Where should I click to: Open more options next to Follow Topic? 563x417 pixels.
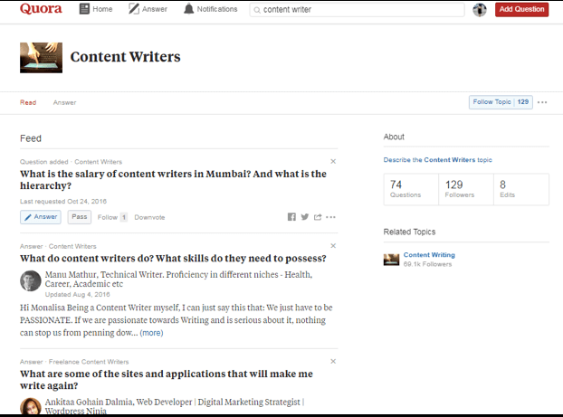click(542, 102)
